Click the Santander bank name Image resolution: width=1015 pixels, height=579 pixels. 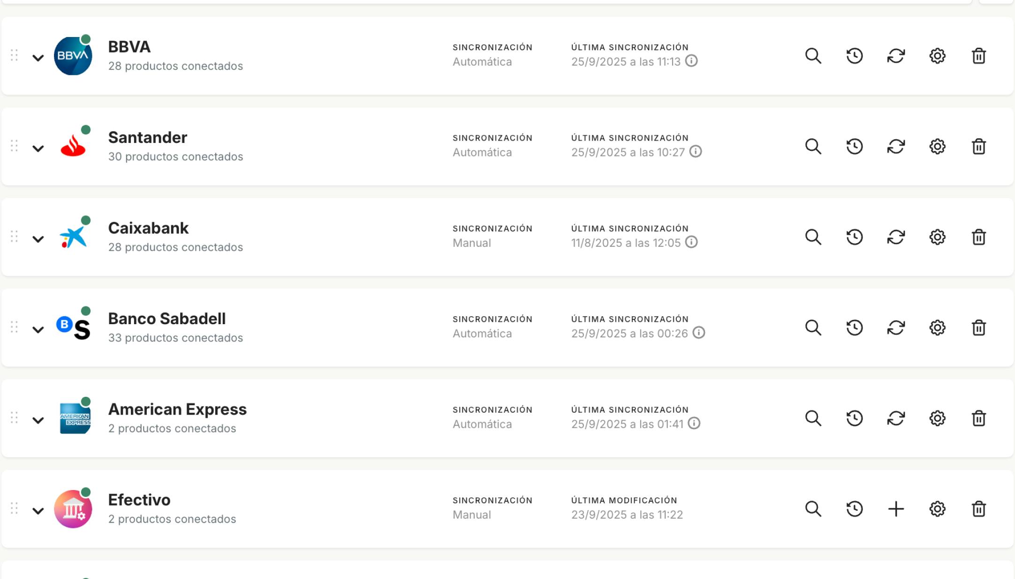[x=147, y=137]
